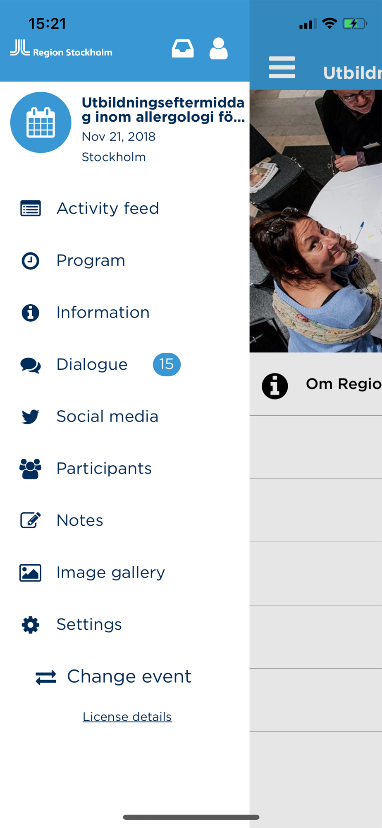The height and width of the screenshot is (828, 382).
Task: Open the user profile icon
Action: (x=218, y=49)
